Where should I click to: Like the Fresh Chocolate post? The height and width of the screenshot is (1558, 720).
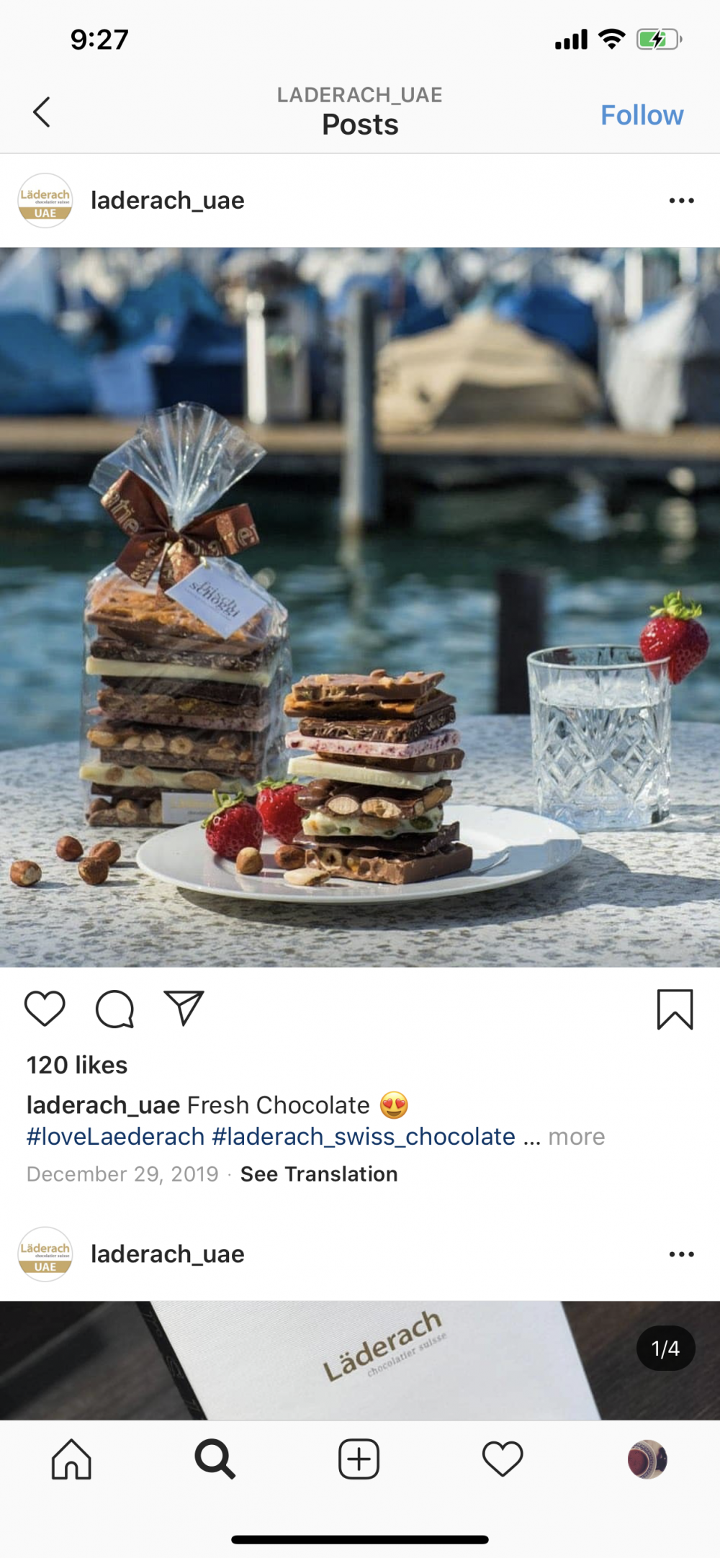[45, 1009]
